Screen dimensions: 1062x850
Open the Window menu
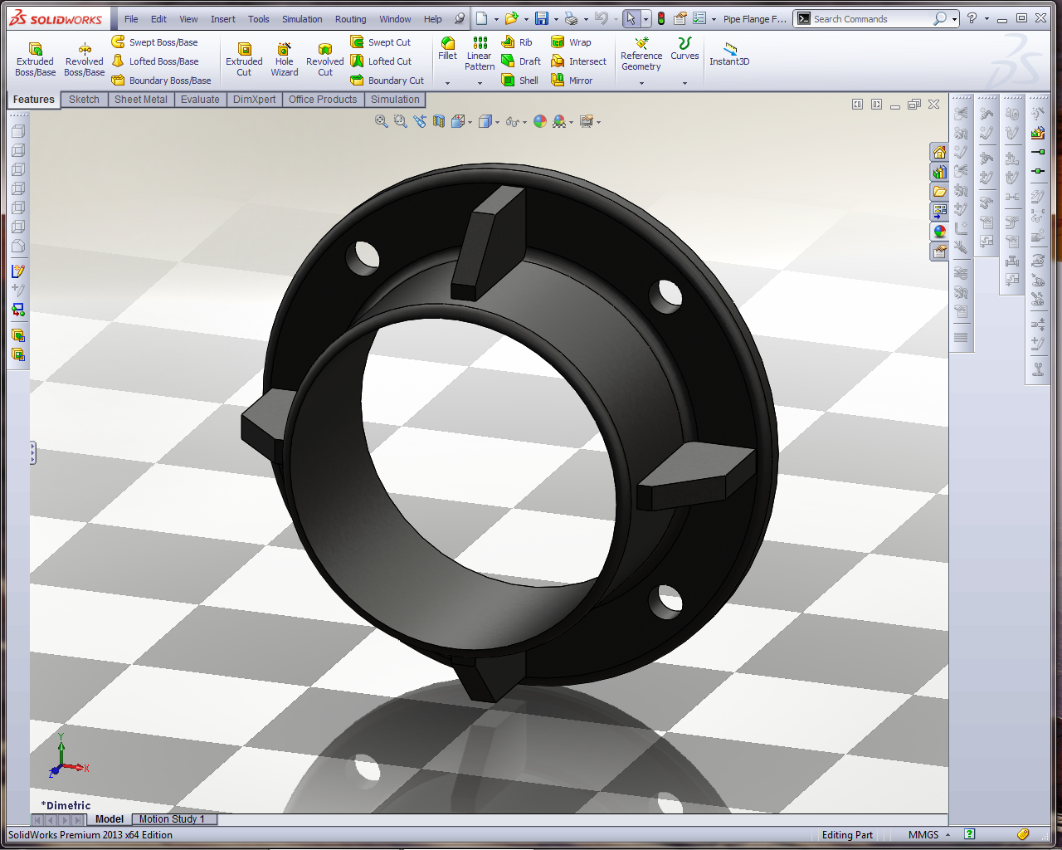[395, 19]
